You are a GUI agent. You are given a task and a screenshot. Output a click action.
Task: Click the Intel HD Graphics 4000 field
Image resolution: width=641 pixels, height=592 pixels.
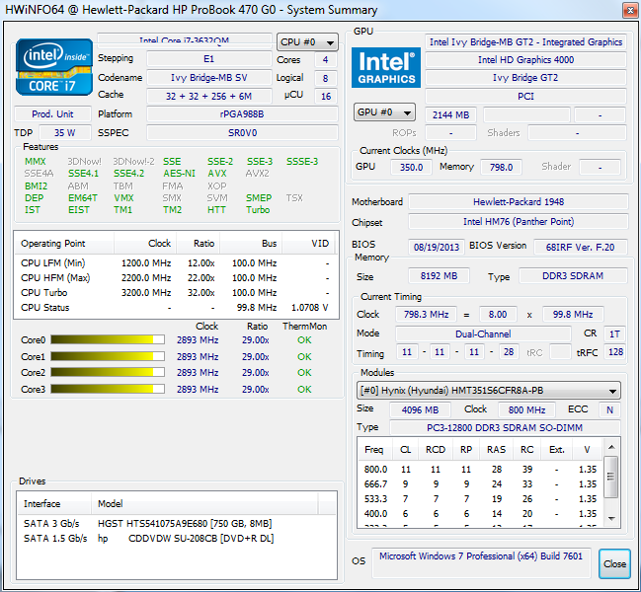click(525, 59)
